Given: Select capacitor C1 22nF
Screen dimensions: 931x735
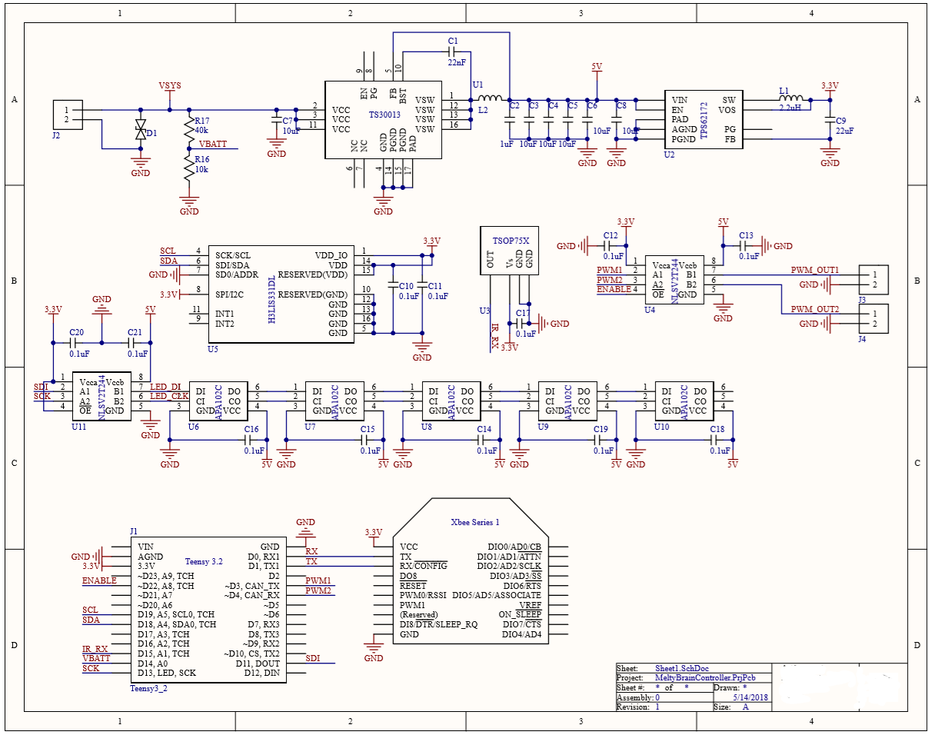Looking at the screenshot, I should tap(453, 52).
